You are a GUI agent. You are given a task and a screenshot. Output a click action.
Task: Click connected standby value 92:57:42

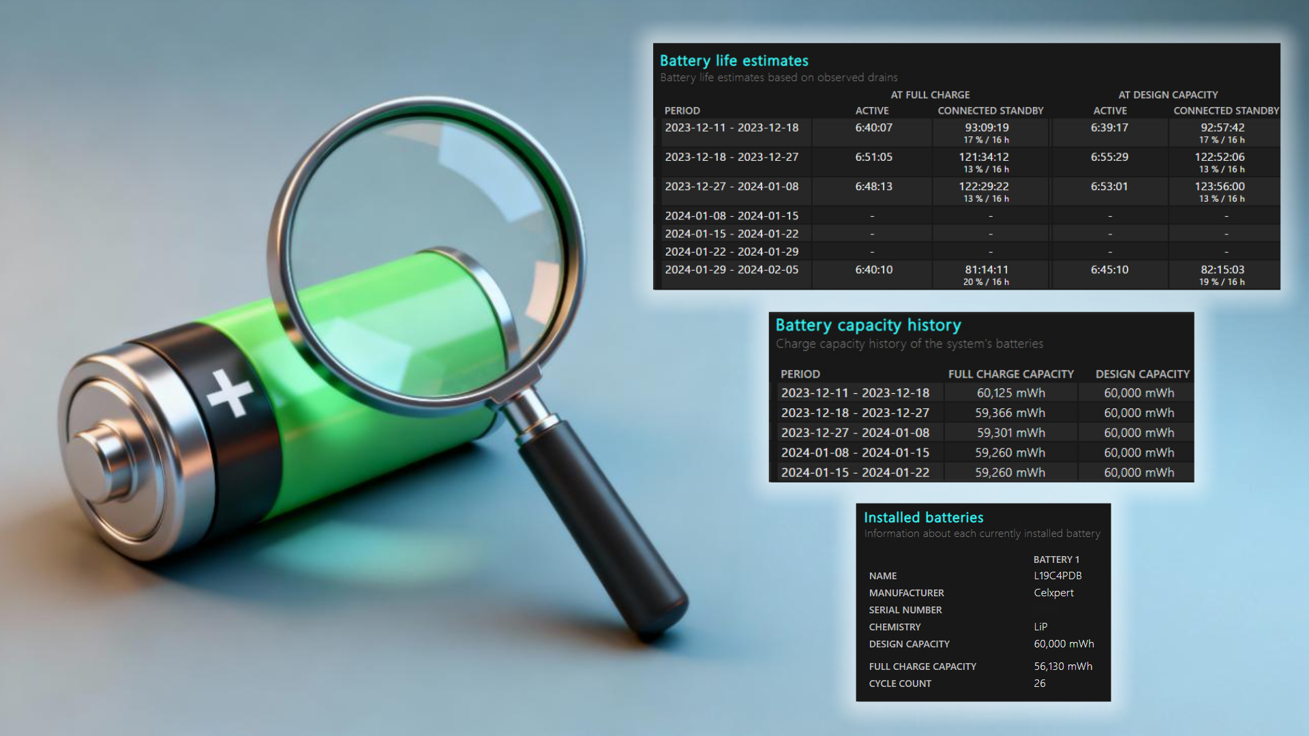tap(1222, 127)
